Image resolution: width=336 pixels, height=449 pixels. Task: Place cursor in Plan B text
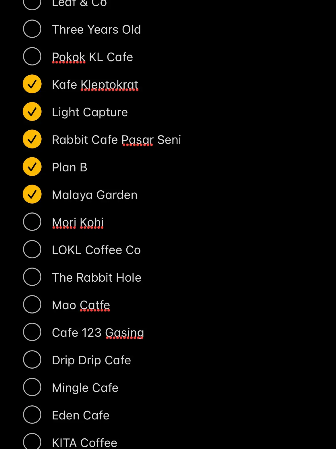pos(69,167)
